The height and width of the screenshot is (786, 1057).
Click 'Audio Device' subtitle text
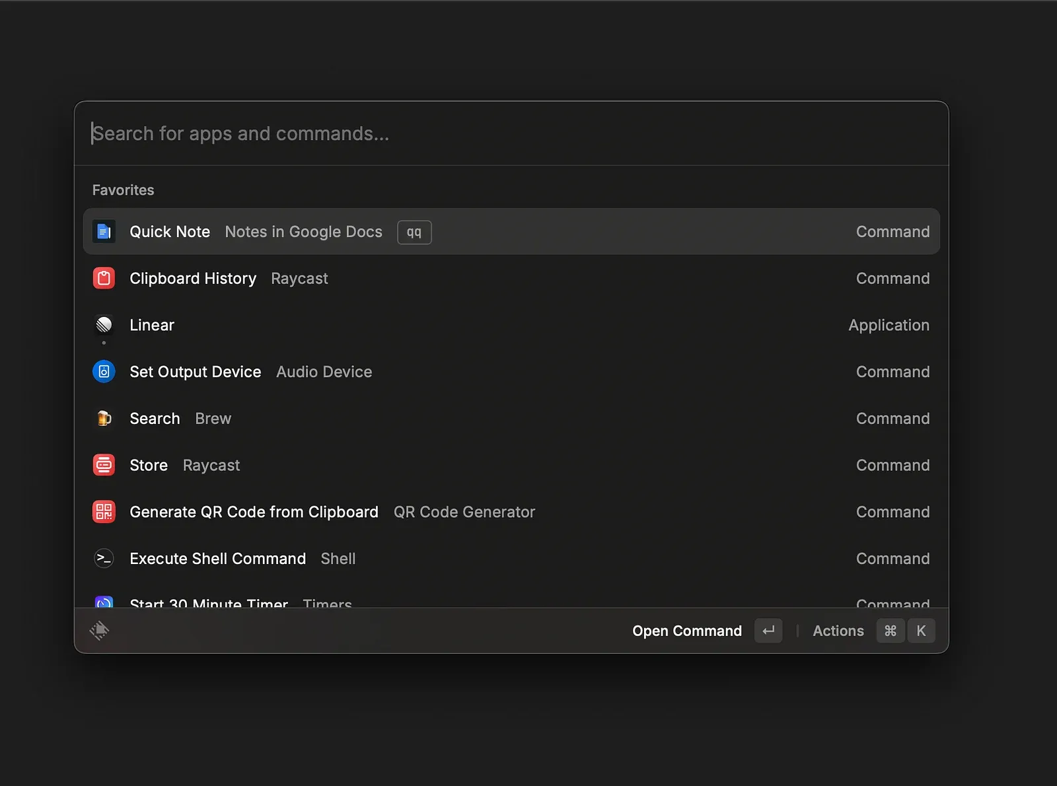[x=324, y=372]
